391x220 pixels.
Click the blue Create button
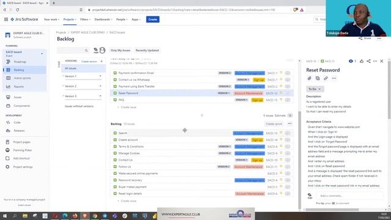(153, 20)
